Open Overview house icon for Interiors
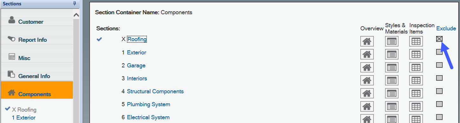This screenshot has height=123, width=460. pyautogui.click(x=367, y=80)
